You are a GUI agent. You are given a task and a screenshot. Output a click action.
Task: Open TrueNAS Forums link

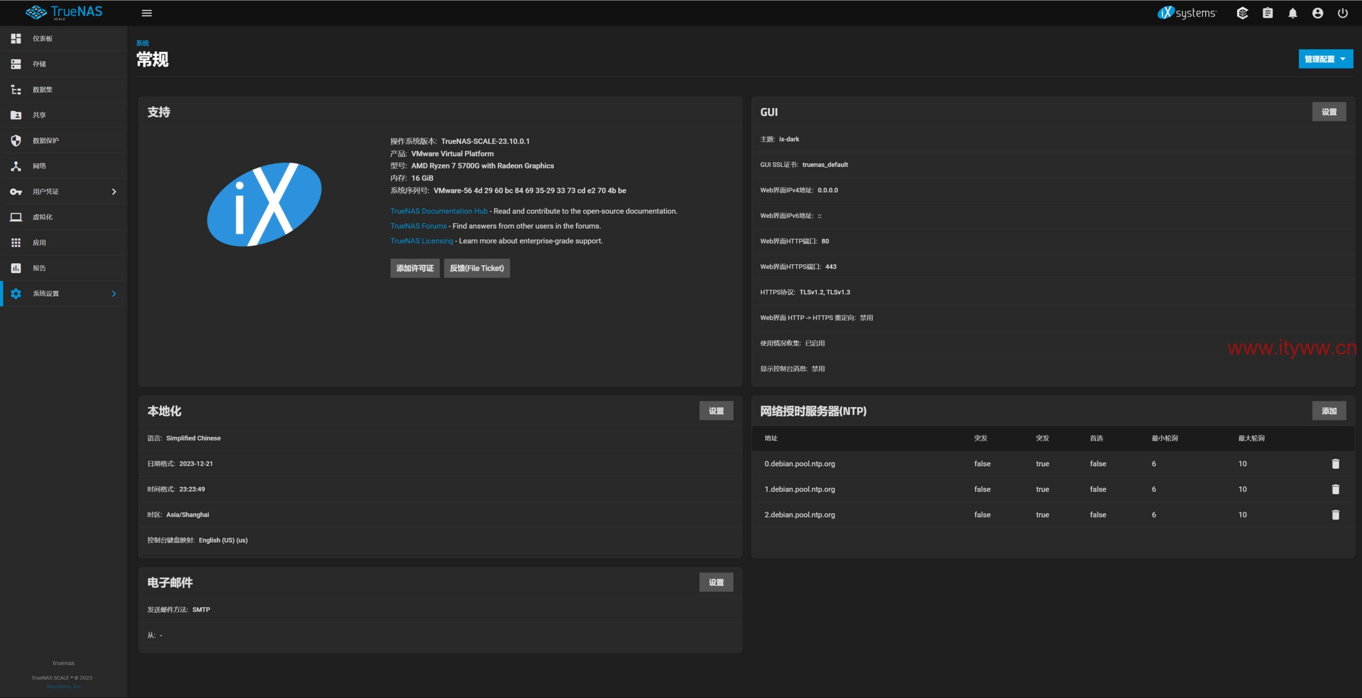[x=419, y=226]
